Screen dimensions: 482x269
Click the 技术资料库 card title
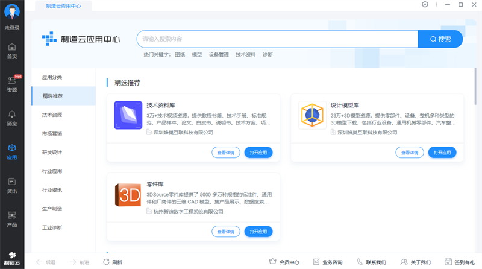[x=161, y=106]
